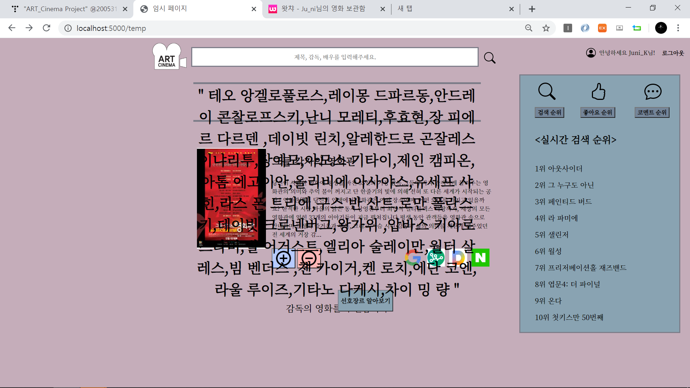The width and height of the screenshot is (690, 388).
Task: Open 1위 아웃사이더 ranking entry
Action: coord(558,168)
